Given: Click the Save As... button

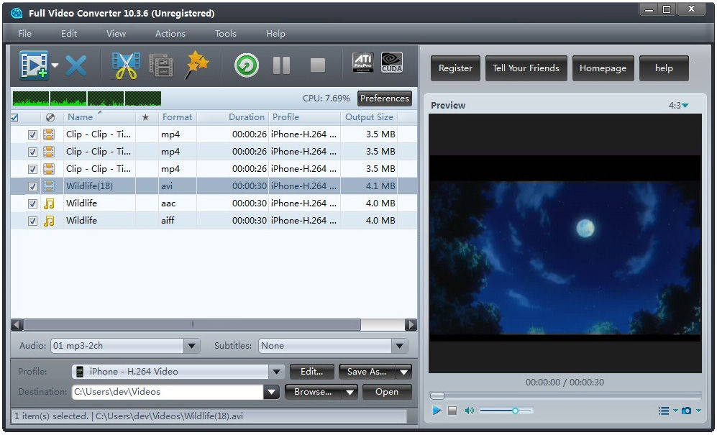Looking at the screenshot, I should pyautogui.click(x=367, y=372).
